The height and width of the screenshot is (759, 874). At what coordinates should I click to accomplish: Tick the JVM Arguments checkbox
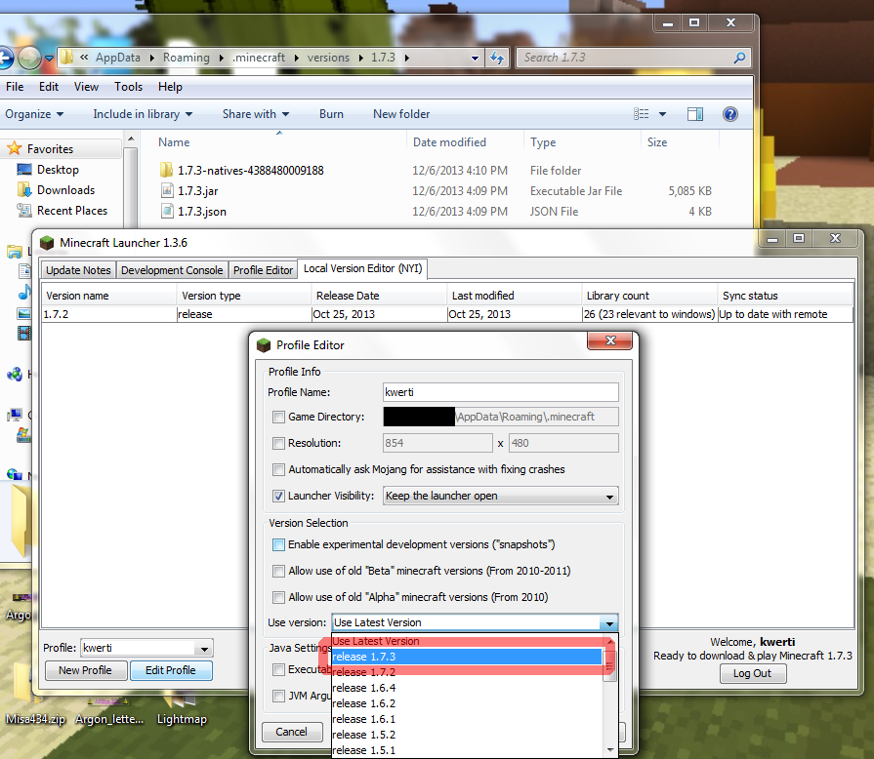click(x=278, y=696)
